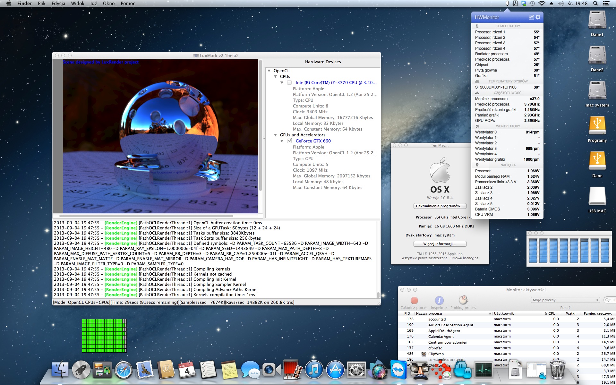Open the Messages dock icon
Image resolution: width=616 pixels, height=385 pixels.
[x=250, y=370]
